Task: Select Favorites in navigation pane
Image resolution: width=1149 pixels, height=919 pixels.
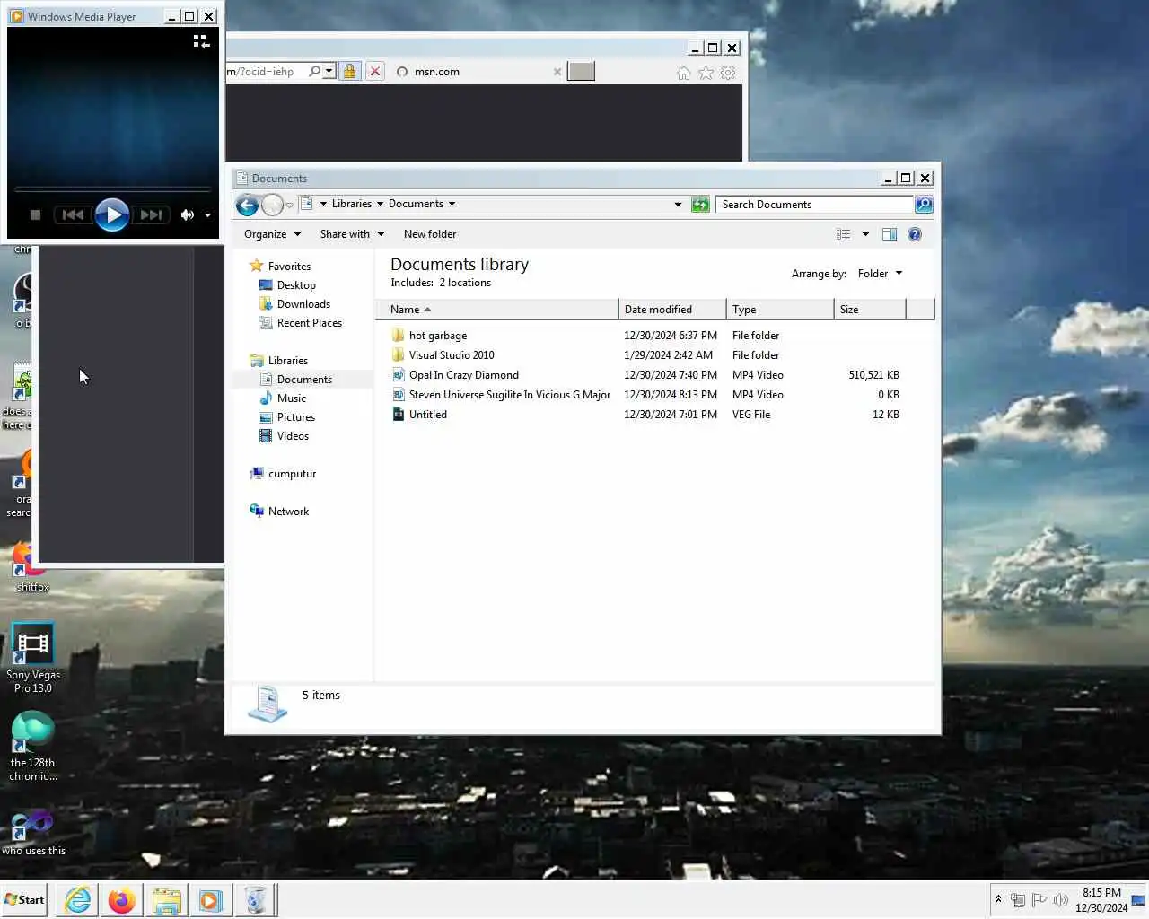Action: [289, 267]
